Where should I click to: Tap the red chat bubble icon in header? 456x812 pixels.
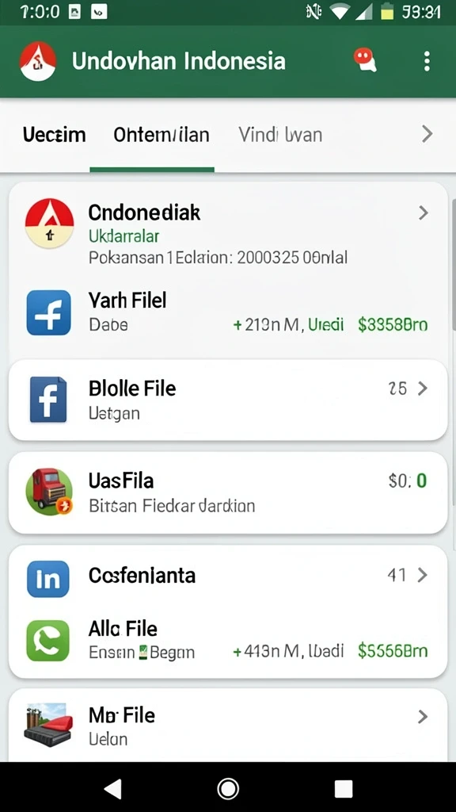(365, 59)
